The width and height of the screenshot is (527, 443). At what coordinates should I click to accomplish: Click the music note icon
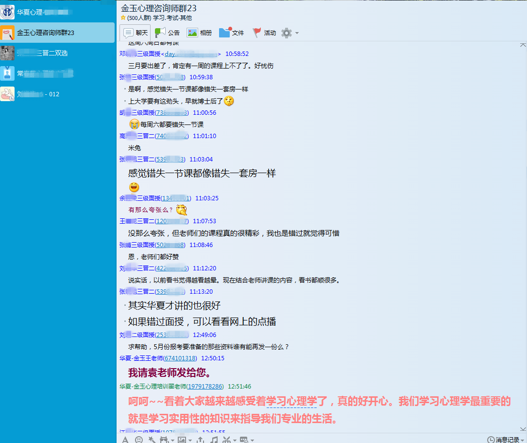point(214,440)
